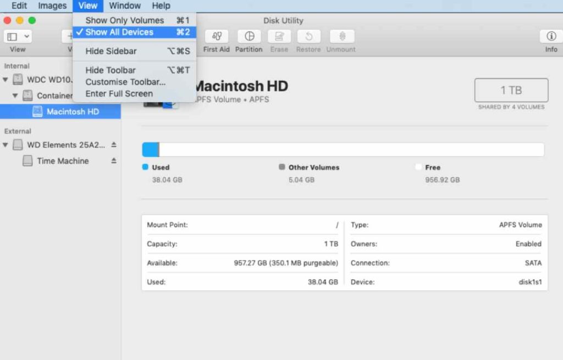Collapse the WDC WD10 disk tree
This screenshot has width=563, height=360.
click(5, 79)
